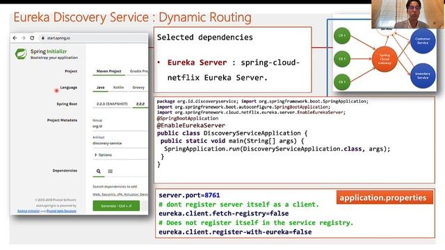Click 'Eureka Discovery Service : Dynamic Routing' title
This screenshot has width=445, height=250.
pos(132,17)
